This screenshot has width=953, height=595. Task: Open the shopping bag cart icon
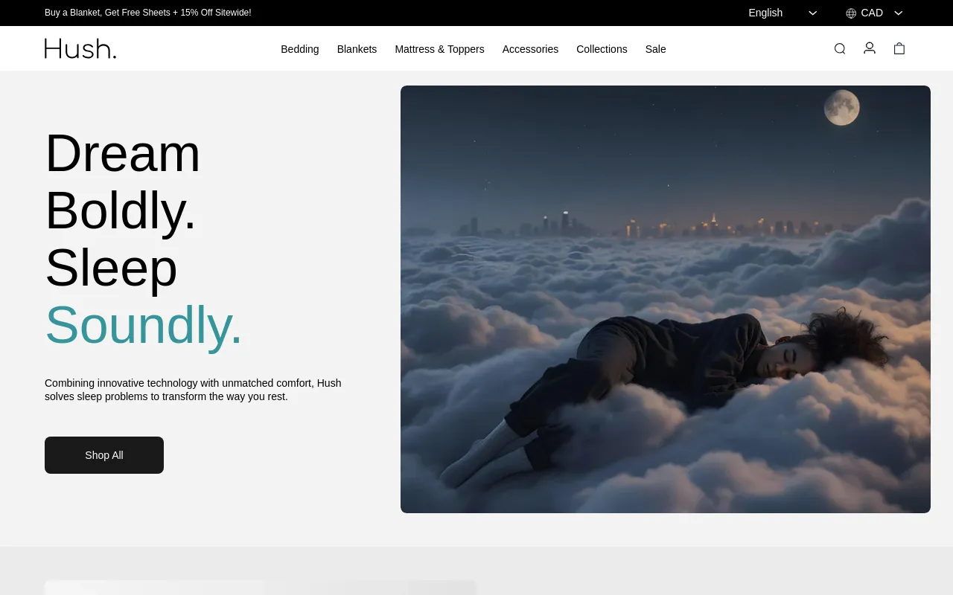899,49
